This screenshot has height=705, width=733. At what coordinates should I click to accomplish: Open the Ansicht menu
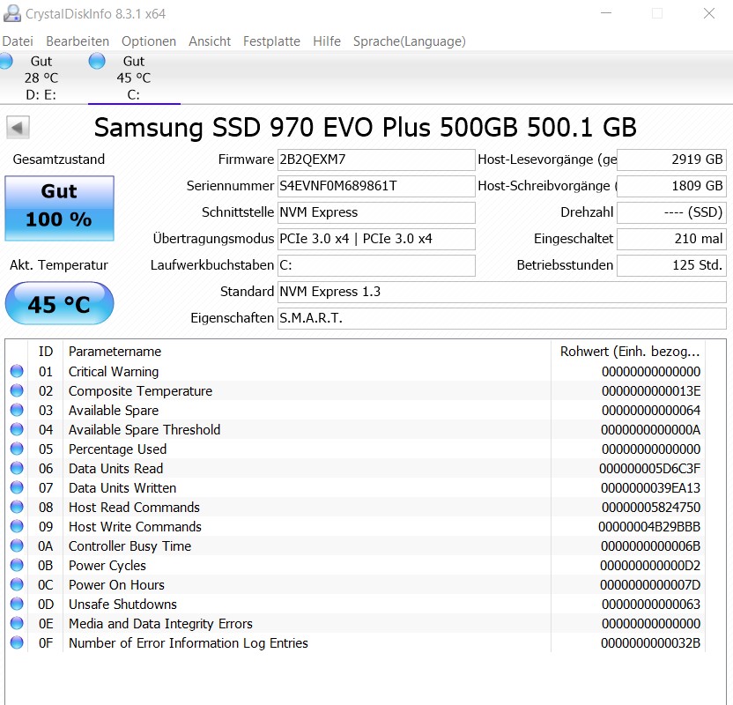[x=210, y=41]
